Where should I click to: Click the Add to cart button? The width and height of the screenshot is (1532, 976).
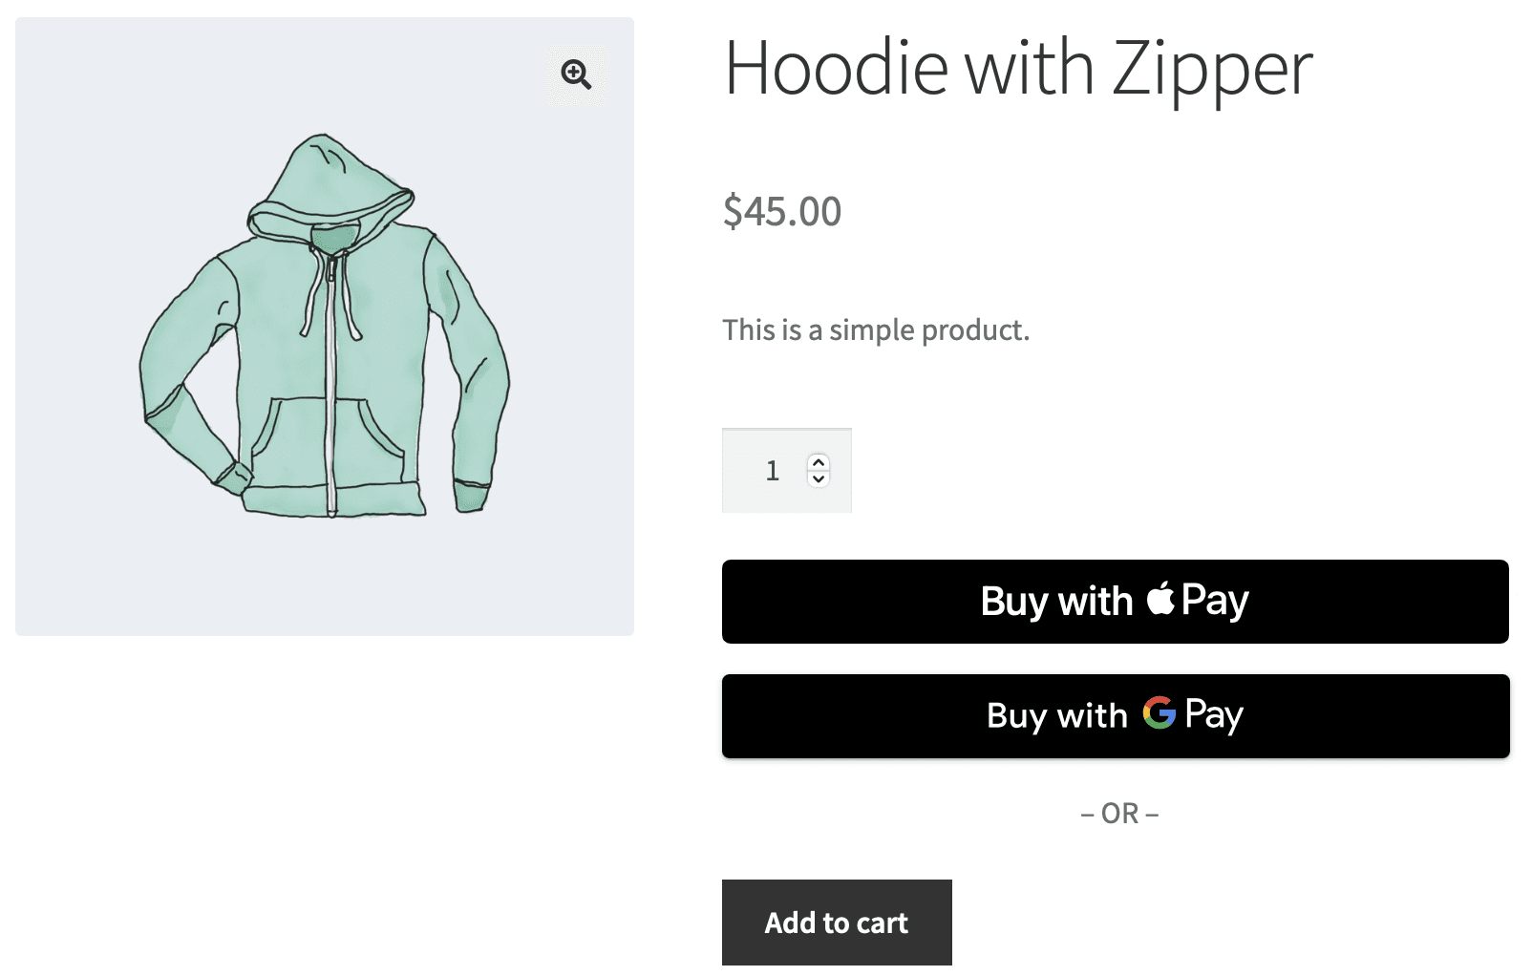point(837,923)
